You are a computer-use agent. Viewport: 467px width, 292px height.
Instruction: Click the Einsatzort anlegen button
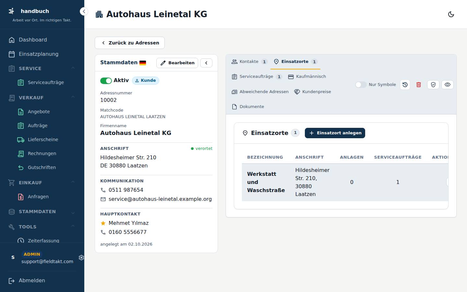pos(335,133)
